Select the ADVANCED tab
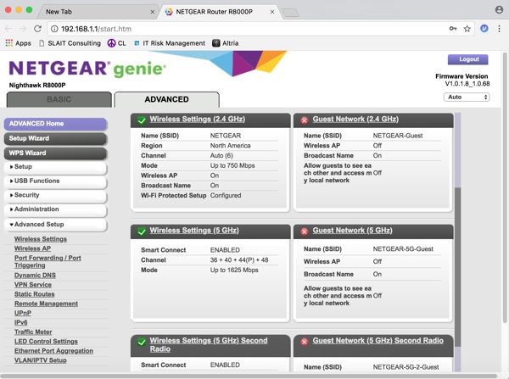This screenshot has width=509, height=379. 167,99
